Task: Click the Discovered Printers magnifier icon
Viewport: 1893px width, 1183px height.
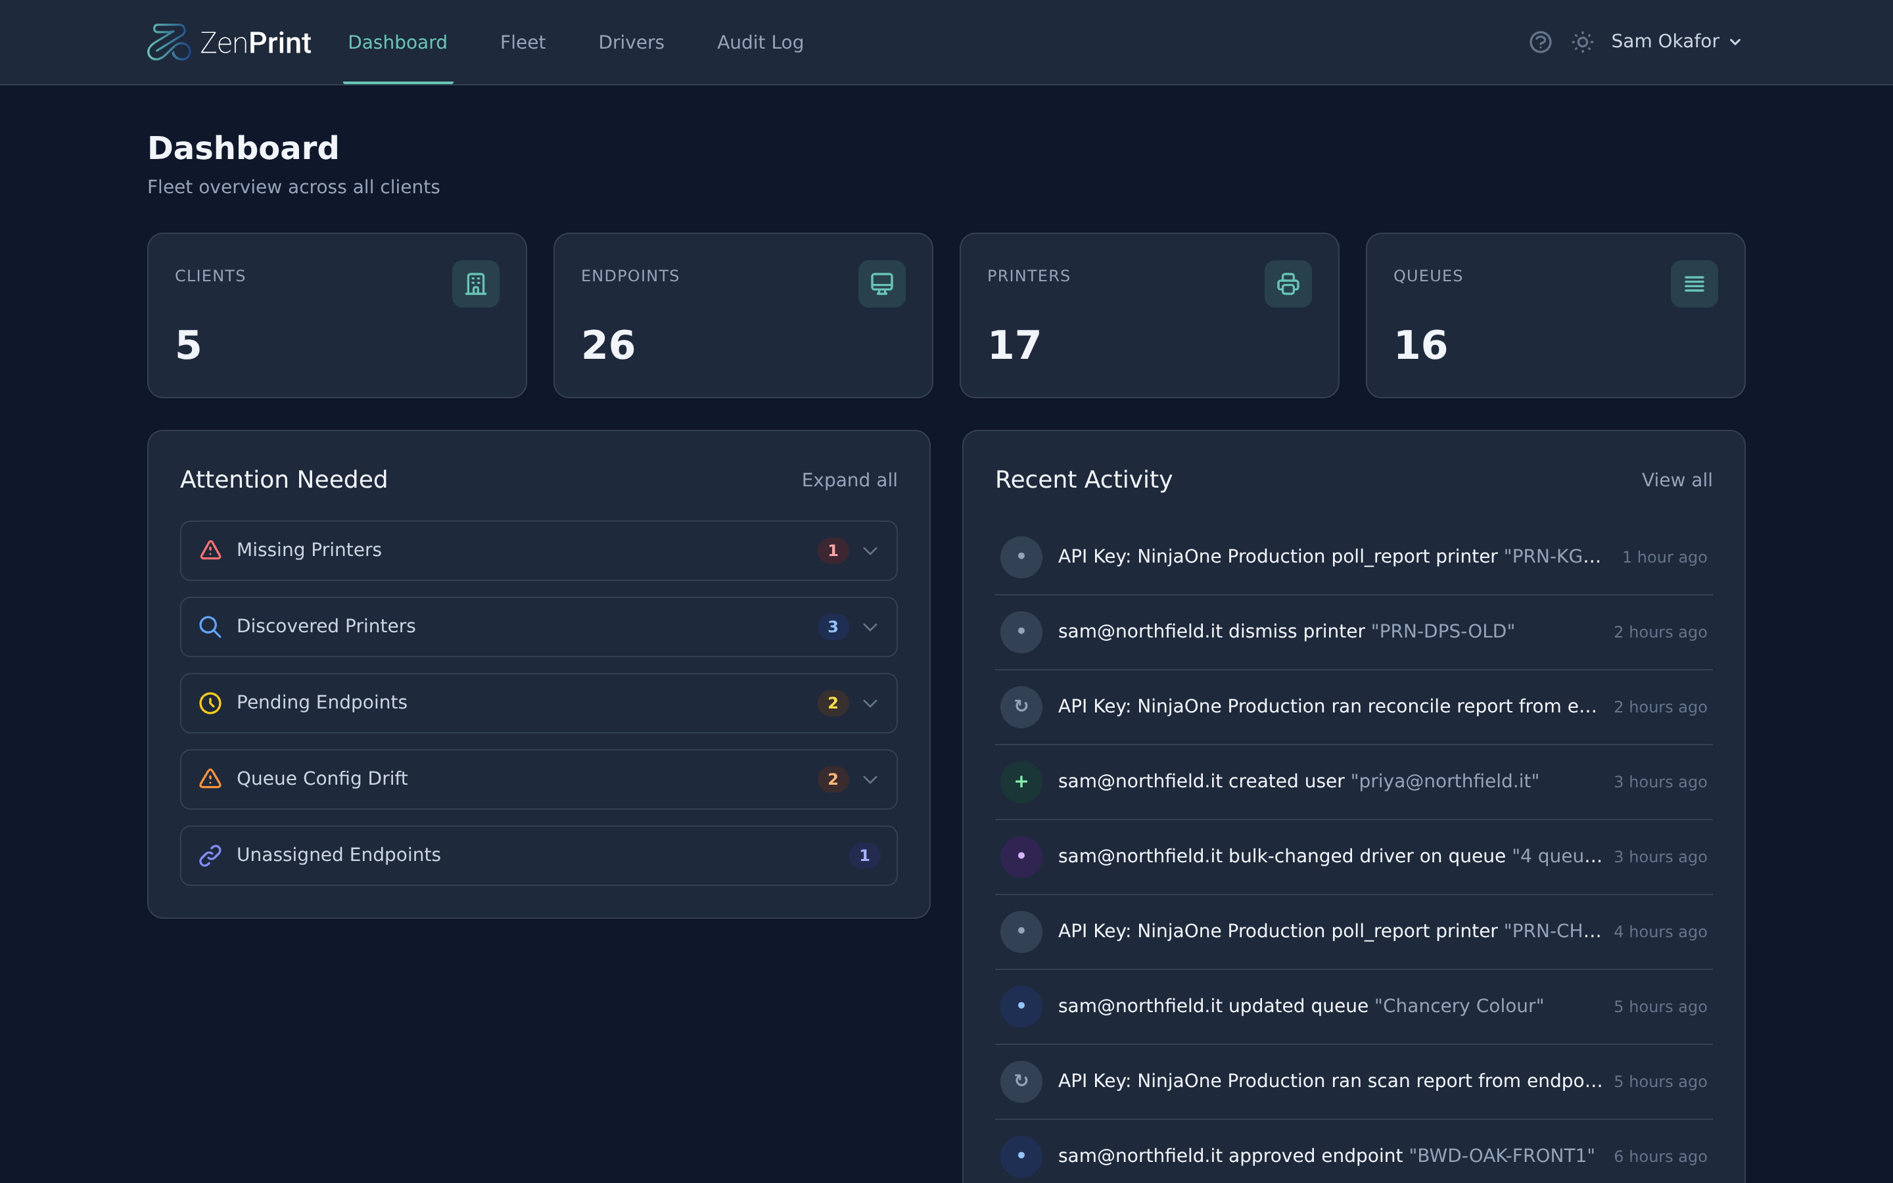Action: pyautogui.click(x=210, y=627)
